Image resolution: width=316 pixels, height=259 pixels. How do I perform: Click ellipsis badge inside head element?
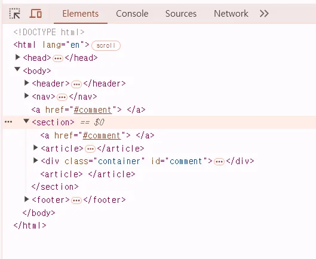[x=58, y=58]
